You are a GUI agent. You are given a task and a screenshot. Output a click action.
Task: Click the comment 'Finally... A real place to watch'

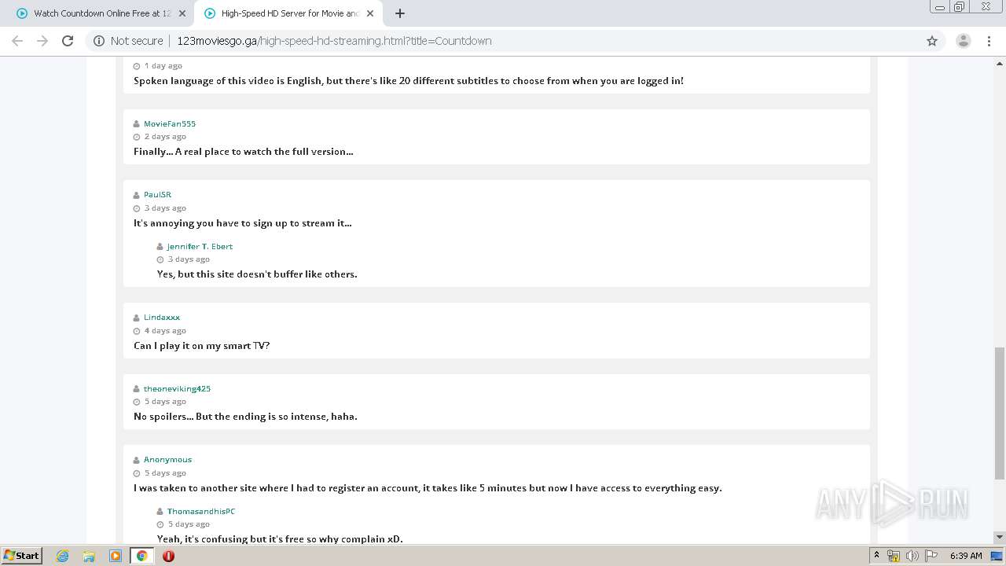[x=244, y=152]
